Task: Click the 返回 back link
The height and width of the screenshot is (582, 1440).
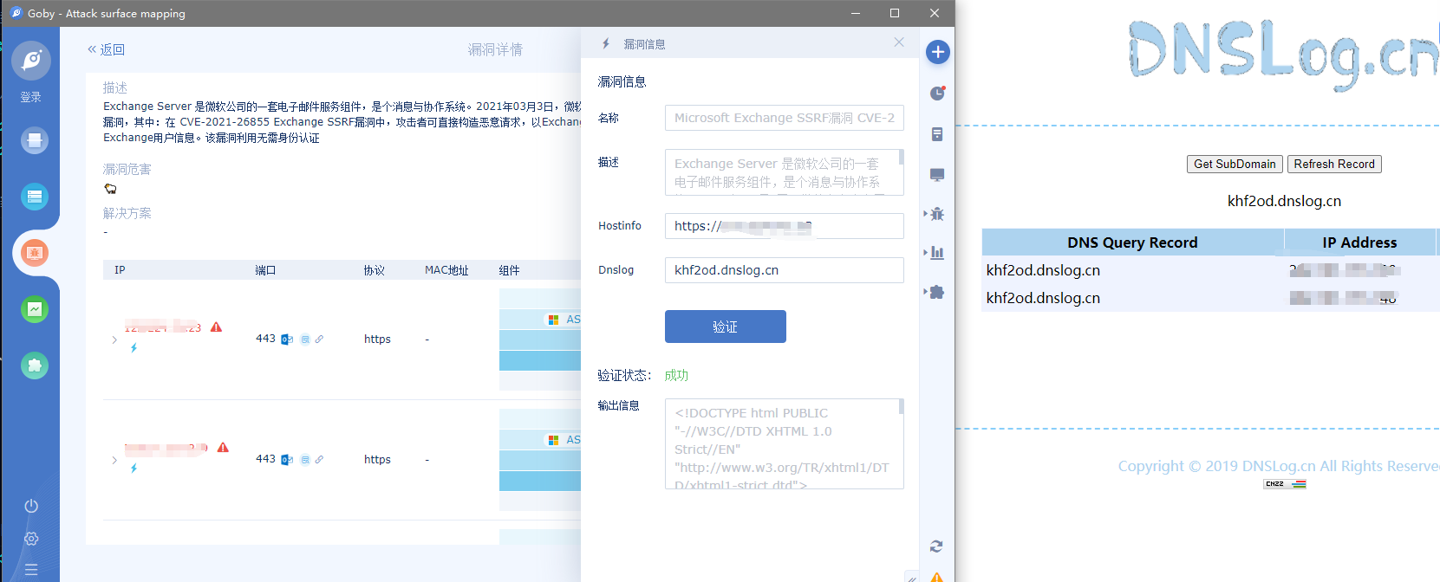Action: pos(107,50)
